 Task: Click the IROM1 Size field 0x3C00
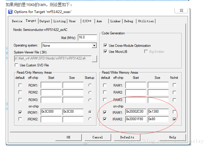coord(73,112)
